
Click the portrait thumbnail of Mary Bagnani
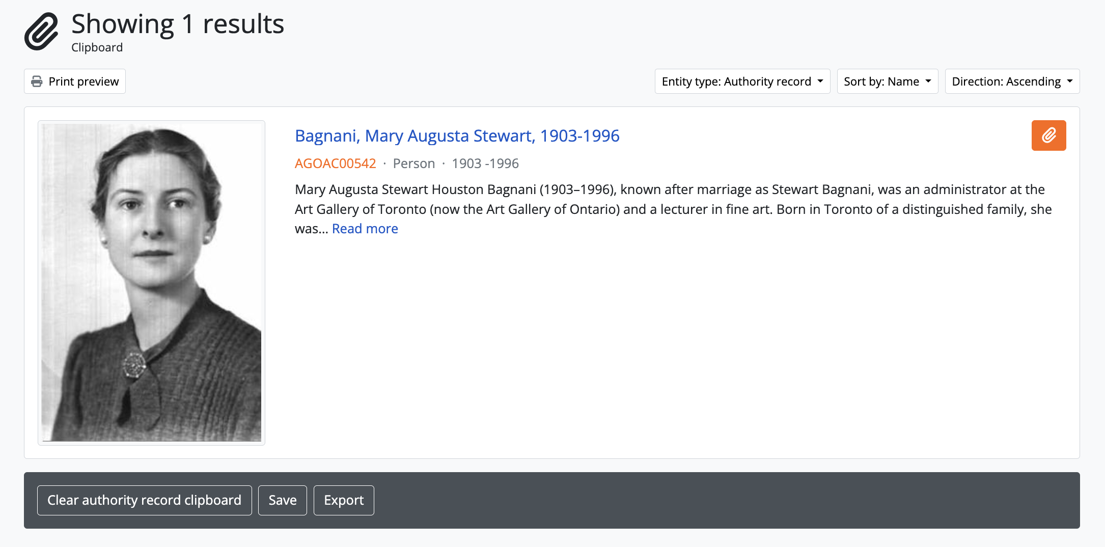point(151,283)
